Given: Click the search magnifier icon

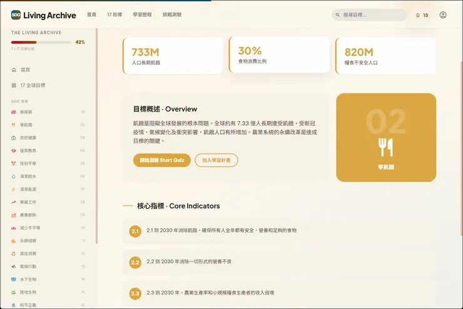Looking at the screenshot, I should [x=337, y=15].
